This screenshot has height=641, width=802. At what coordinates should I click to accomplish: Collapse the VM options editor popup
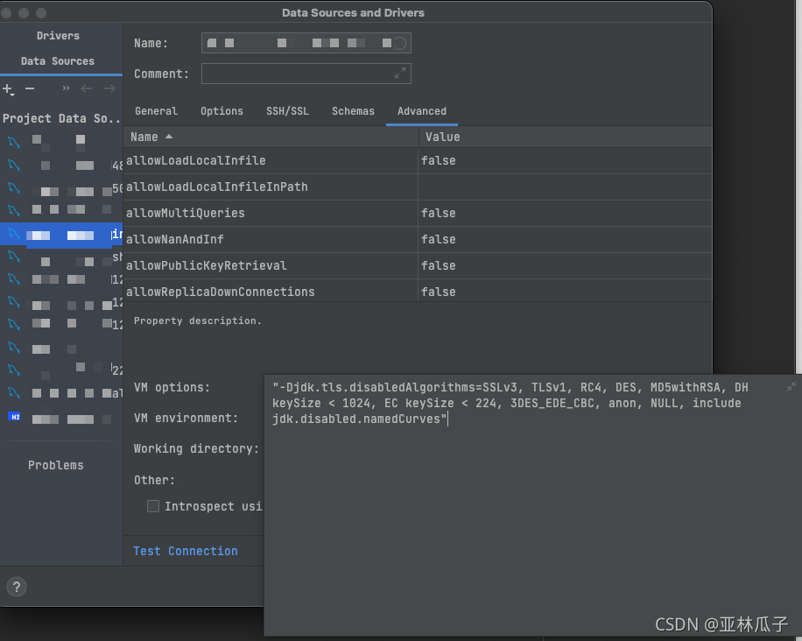point(791,386)
